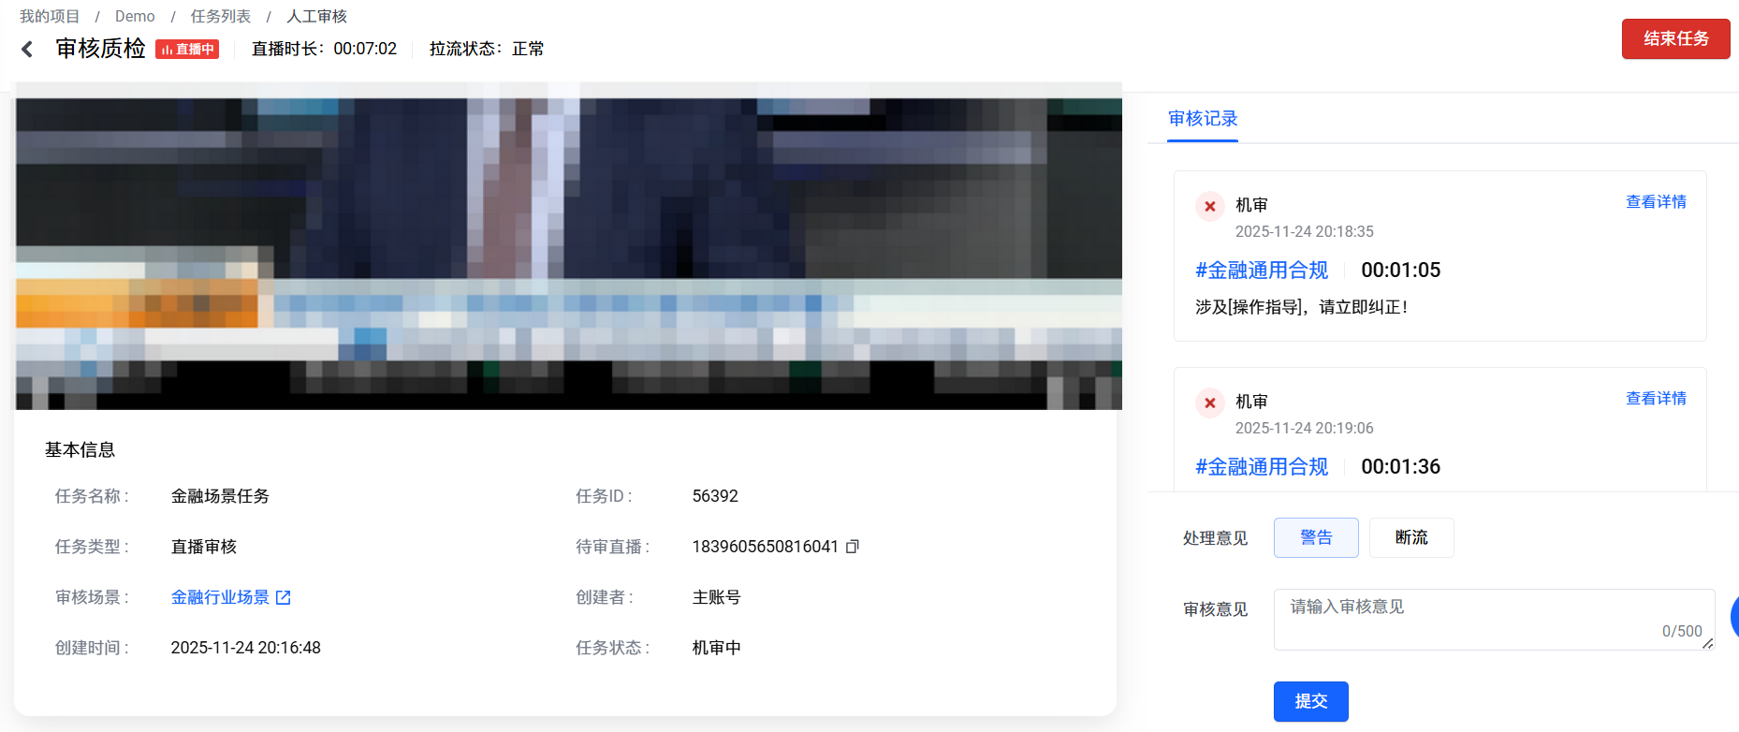1739x732 pixels.
Task: Jump to timestamp 00:01:36
Action: tap(1400, 467)
